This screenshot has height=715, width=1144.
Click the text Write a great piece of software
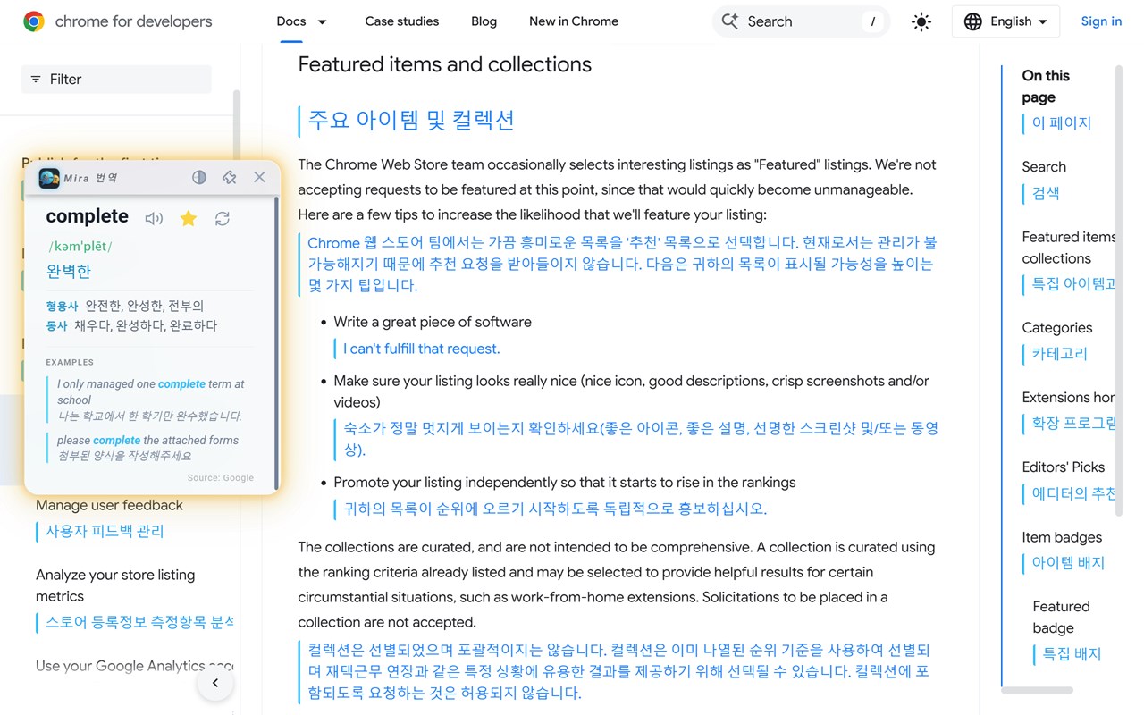(433, 322)
